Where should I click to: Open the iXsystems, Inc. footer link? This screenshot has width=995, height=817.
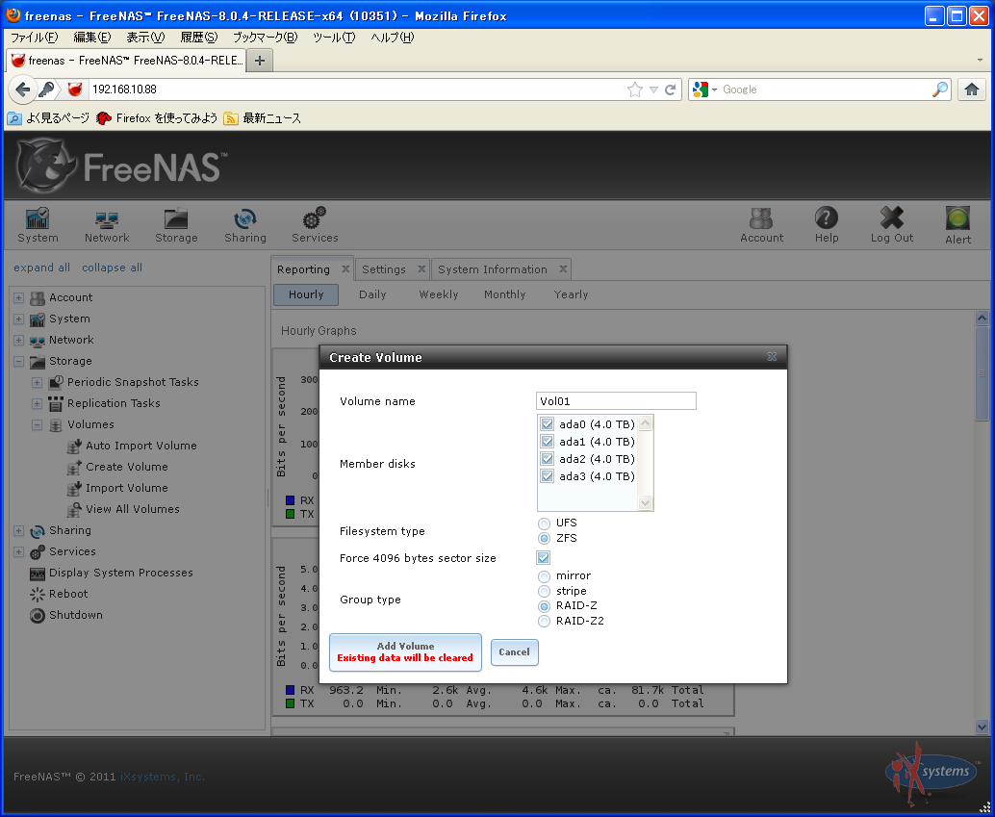pos(163,777)
